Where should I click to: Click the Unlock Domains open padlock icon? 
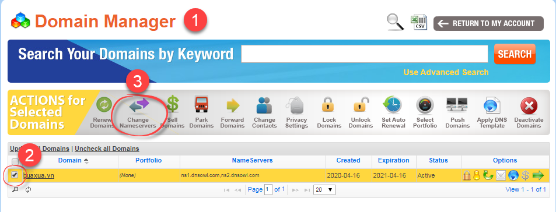point(361,105)
